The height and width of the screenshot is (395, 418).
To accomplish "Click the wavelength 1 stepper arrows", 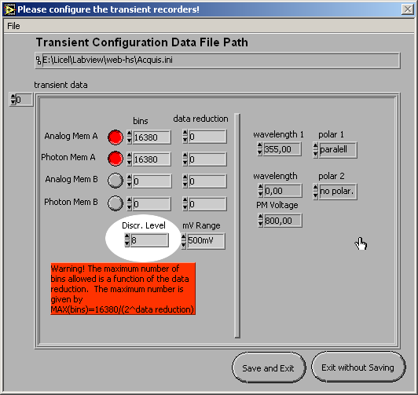I will click(x=260, y=149).
